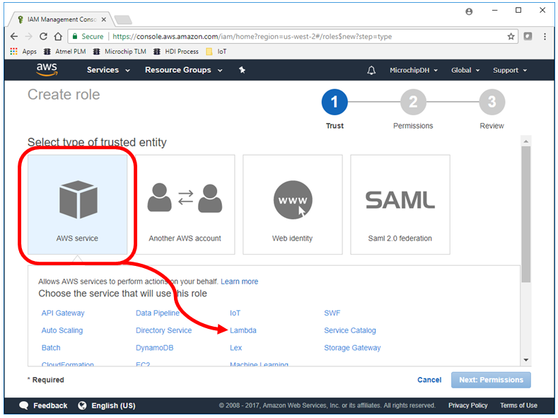
Task: Select AWS service trusted entity card
Action: click(77, 204)
